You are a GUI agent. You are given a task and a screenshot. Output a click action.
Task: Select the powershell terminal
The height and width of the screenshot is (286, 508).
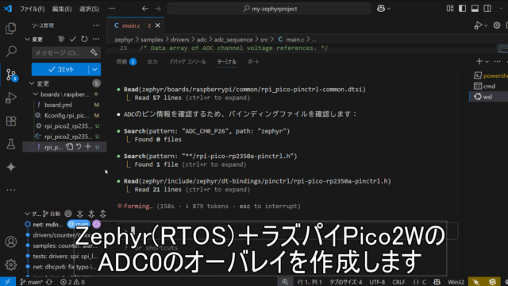tap(491, 75)
